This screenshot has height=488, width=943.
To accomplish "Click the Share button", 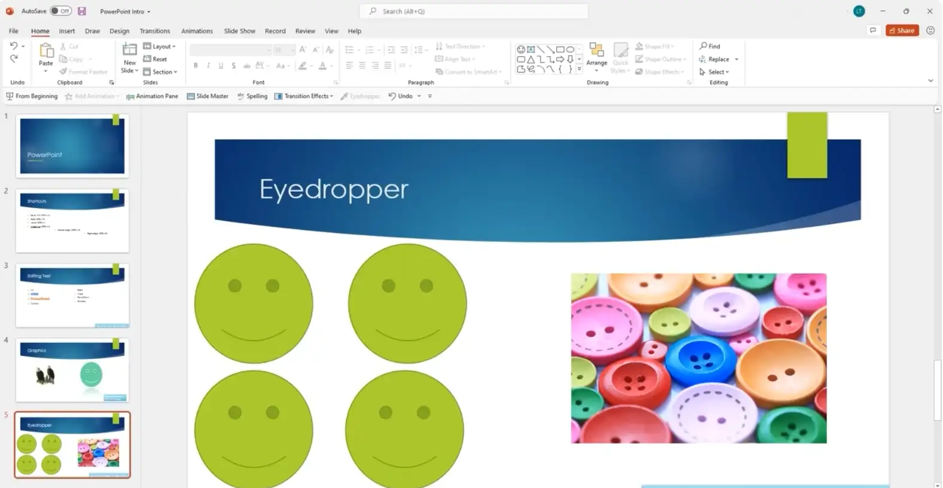I will [902, 30].
